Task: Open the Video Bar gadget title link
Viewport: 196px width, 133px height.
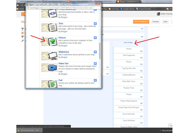Action: point(63,63)
